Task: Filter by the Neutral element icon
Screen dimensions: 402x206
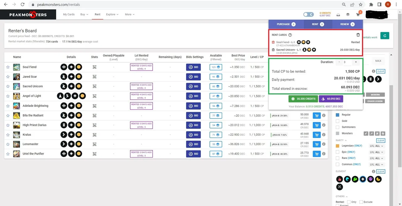Action: click(x=339, y=187)
